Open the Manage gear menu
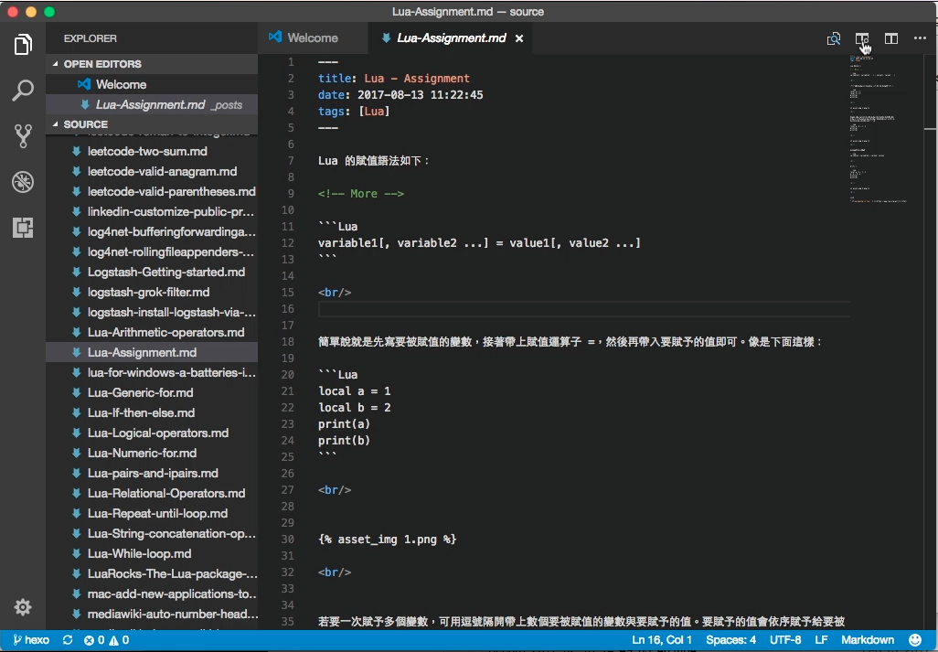The width and height of the screenshot is (938, 652). (x=23, y=607)
